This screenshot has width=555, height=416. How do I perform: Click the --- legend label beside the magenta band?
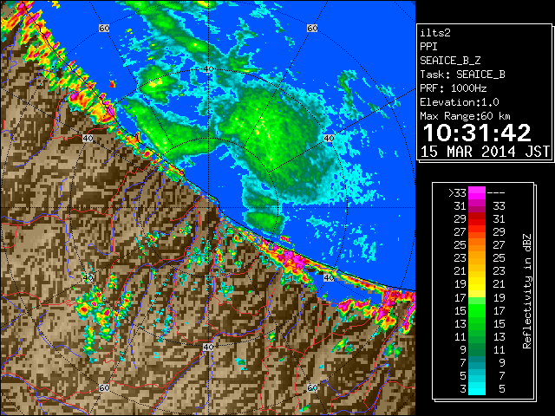pos(496,193)
